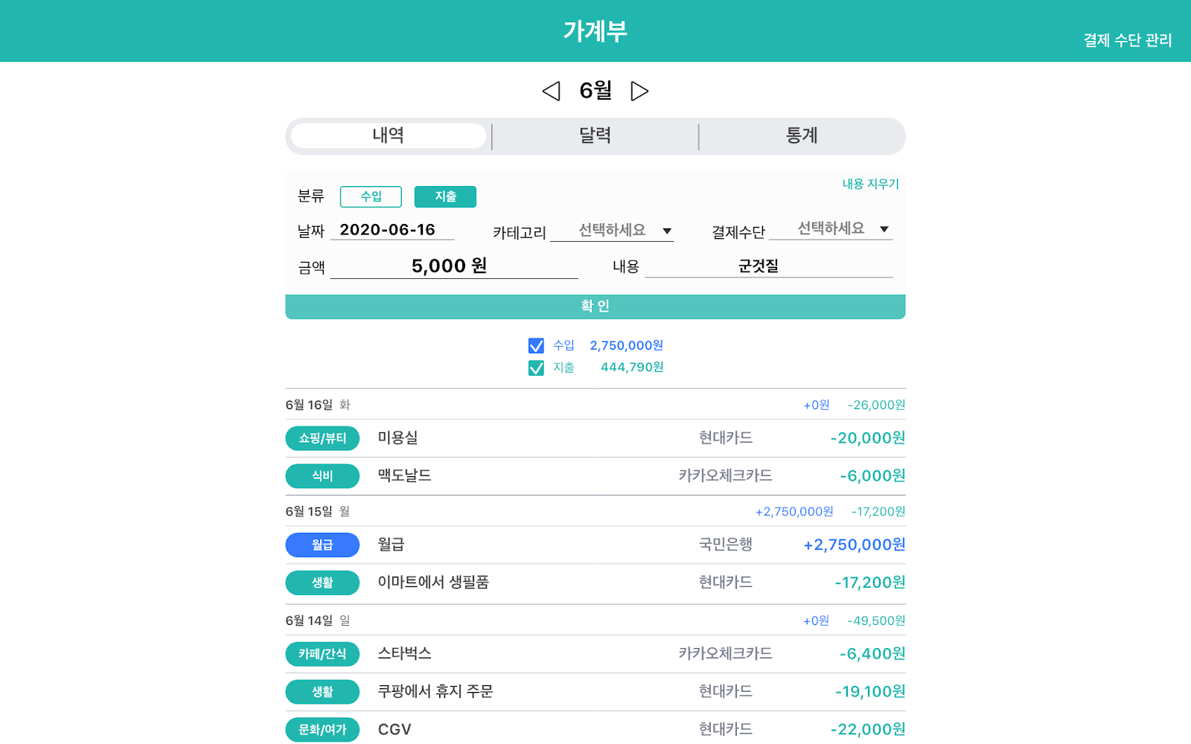The width and height of the screenshot is (1191, 744).
Task: Switch to the 달력 tab
Action: click(x=595, y=135)
